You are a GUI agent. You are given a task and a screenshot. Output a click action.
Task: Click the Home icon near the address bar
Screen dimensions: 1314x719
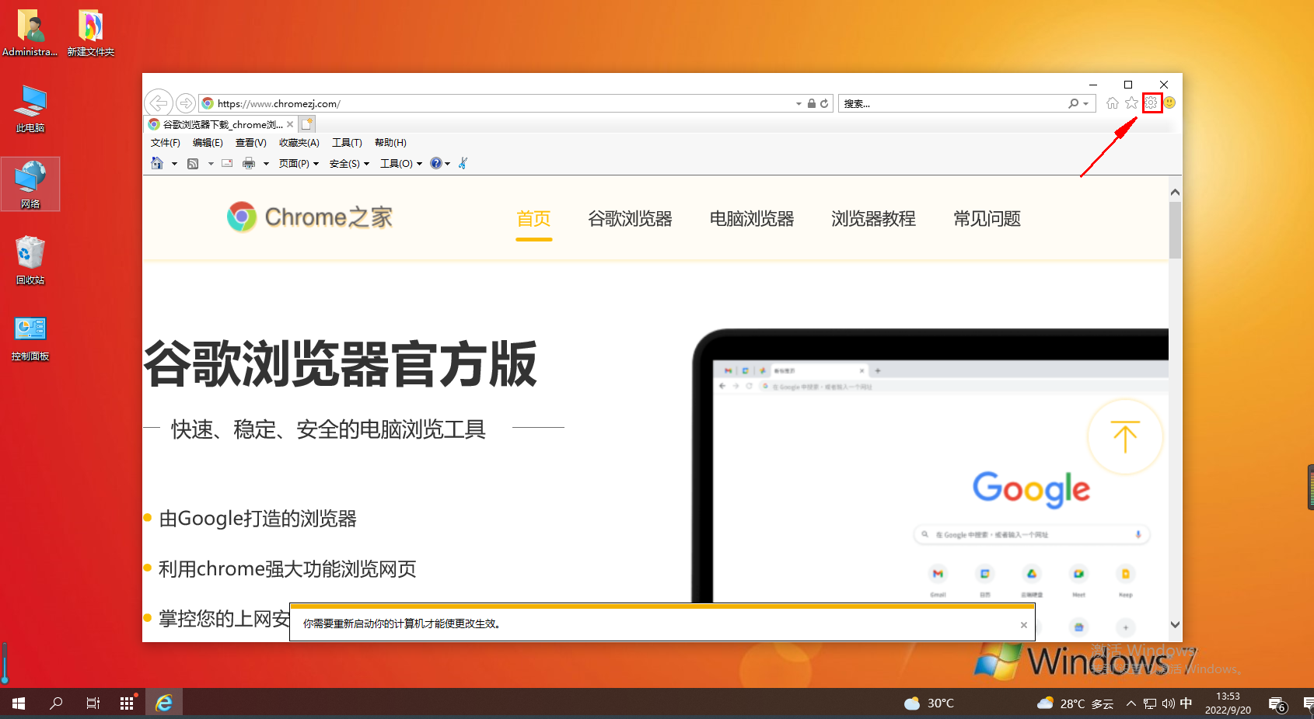tap(1112, 102)
